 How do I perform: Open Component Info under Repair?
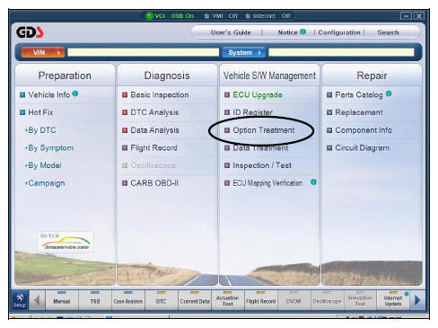(364, 130)
